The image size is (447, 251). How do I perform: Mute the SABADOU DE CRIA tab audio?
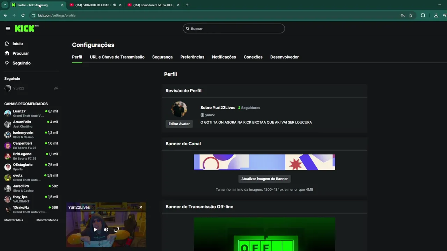114,5
